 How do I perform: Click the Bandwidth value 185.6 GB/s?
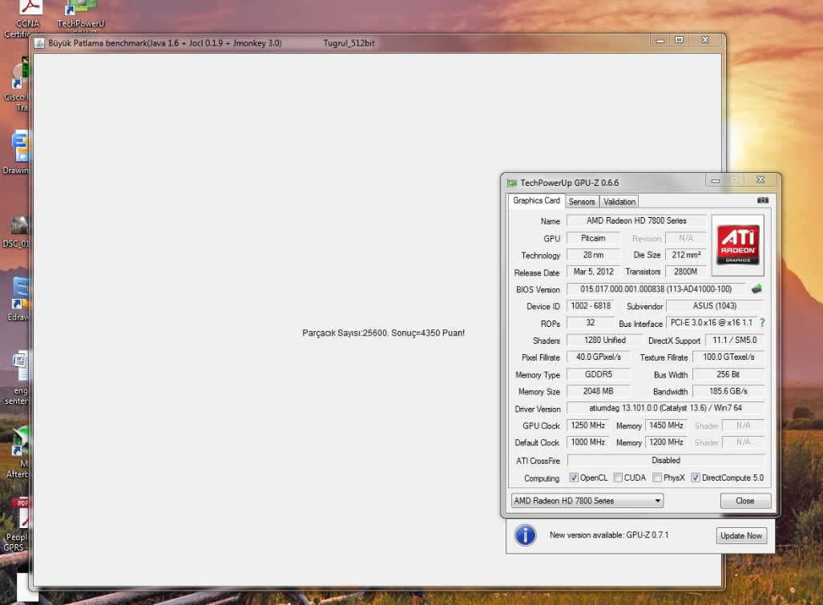pyautogui.click(x=728, y=391)
